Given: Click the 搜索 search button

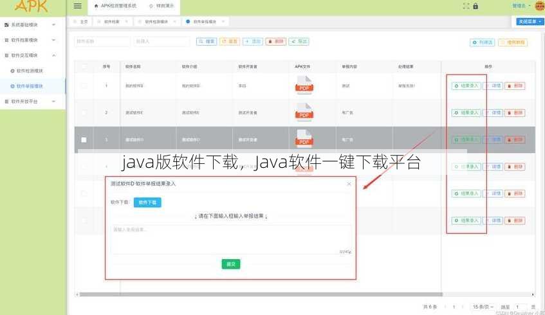Looking at the screenshot, I should pos(207,41).
